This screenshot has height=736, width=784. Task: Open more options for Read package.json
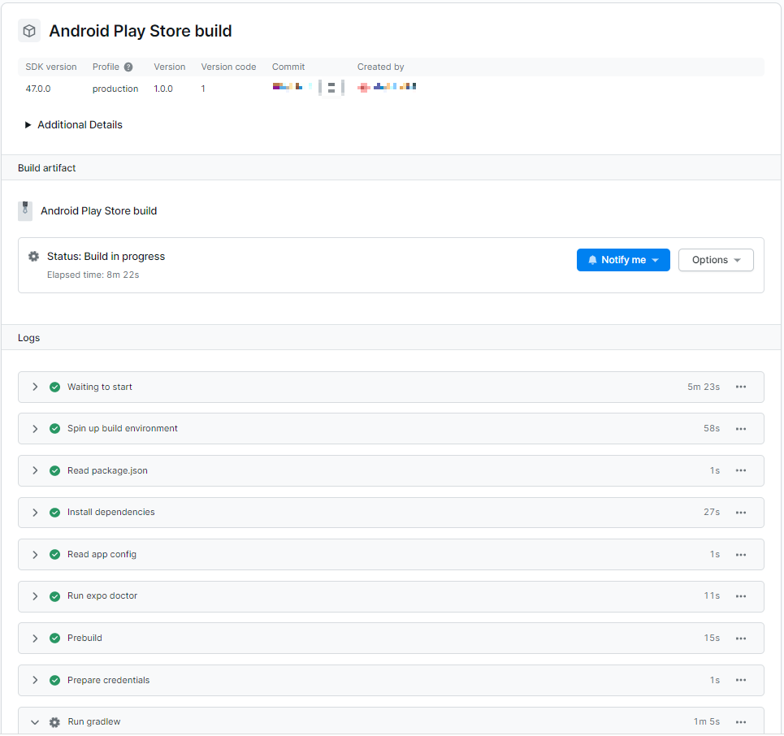click(741, 470)
